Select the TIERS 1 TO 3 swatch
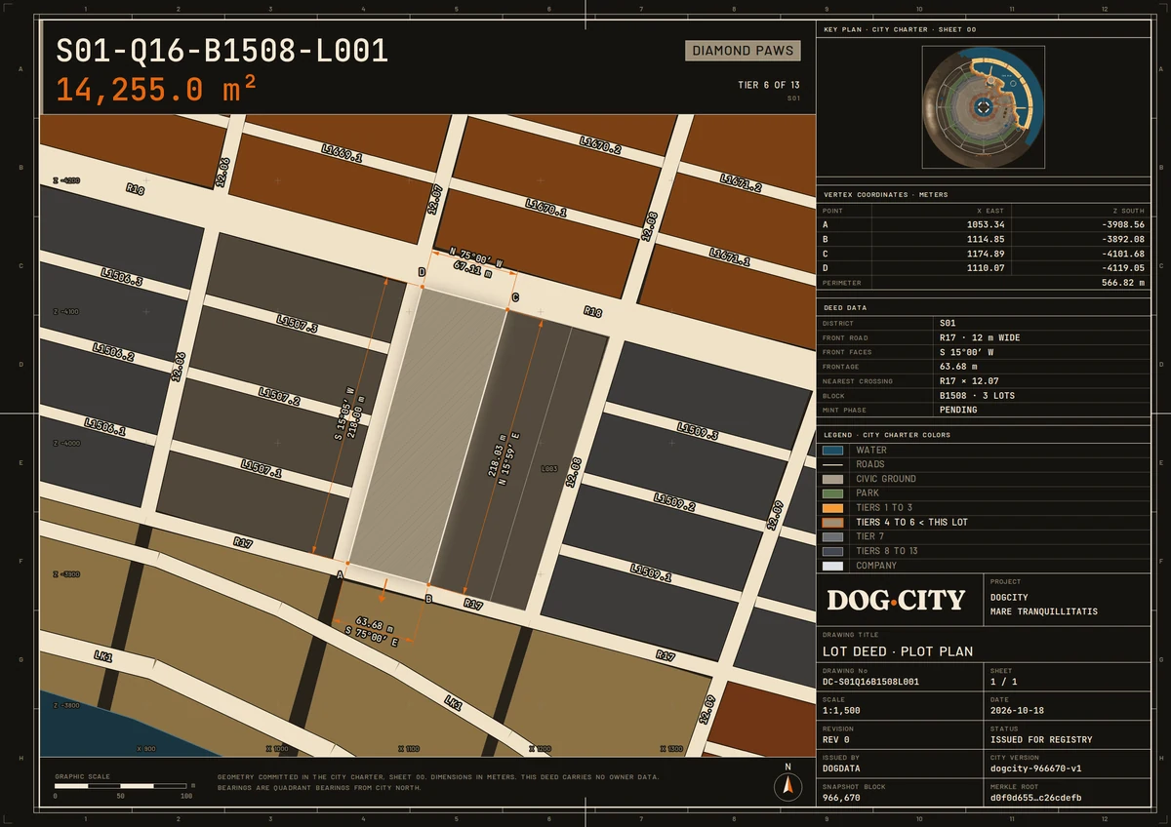The width and height of the screenshot is (1171, 827). point(832,508)
